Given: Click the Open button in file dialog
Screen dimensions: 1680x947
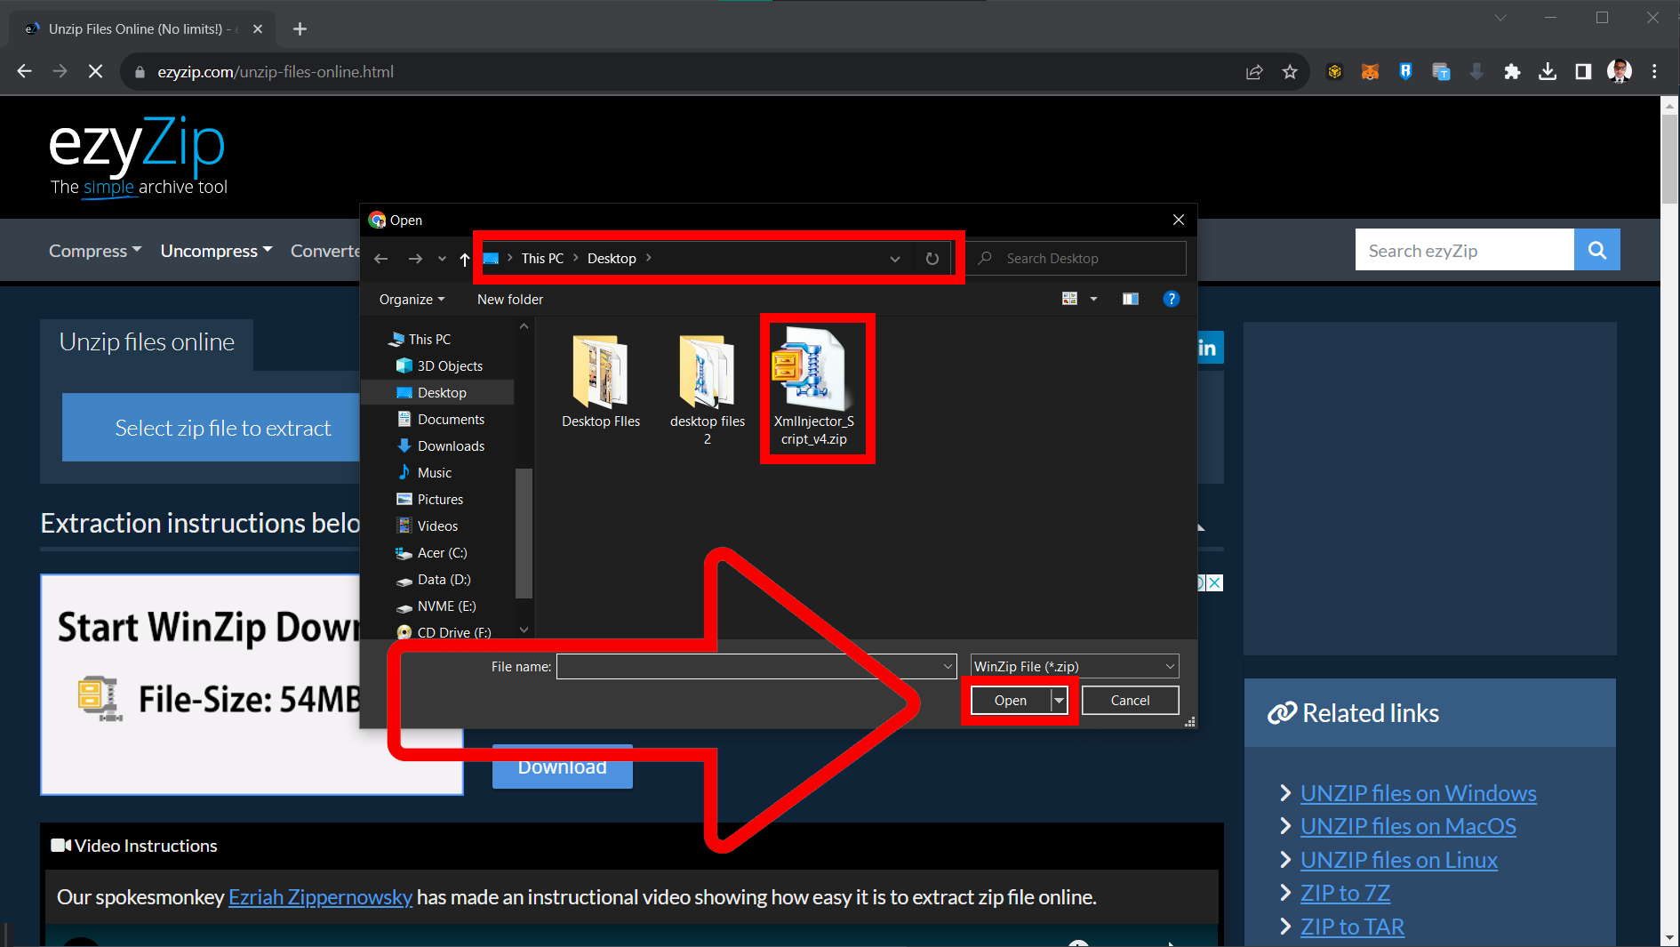Looking at the screenshot, I should (x=1011, y=701).
